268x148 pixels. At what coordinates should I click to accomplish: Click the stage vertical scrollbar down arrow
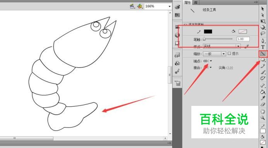point(170,134)
